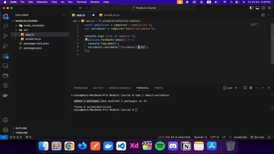Kill terminal with trash icon
The height and width of the screenshot is (154, 274).
251,88
